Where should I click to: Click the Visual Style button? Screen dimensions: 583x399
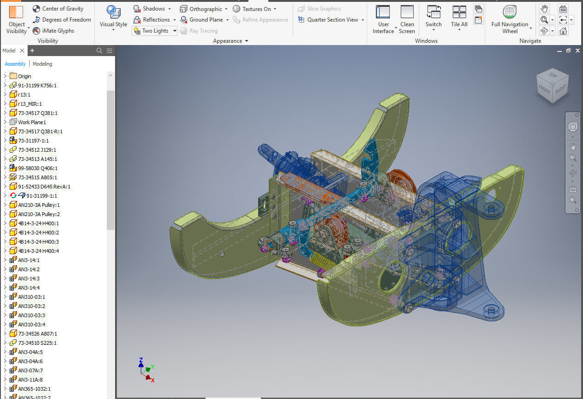tap(113, 18)
